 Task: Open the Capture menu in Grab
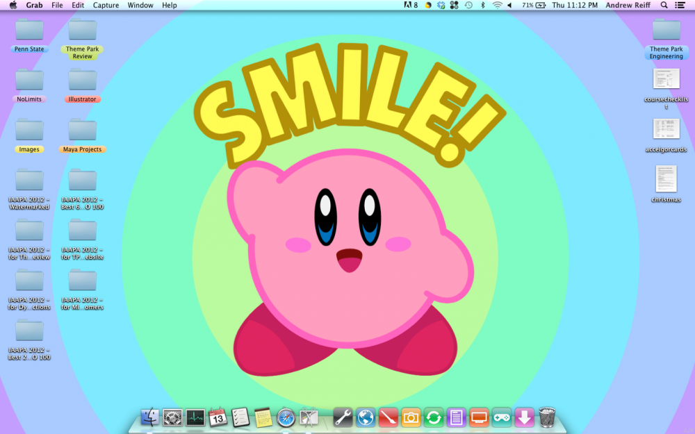(x=106, y=5)
